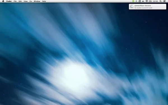Open the Window menu
Image resolution: width=168 pixels, height=105 pixels.
click(x=37, y=1)
